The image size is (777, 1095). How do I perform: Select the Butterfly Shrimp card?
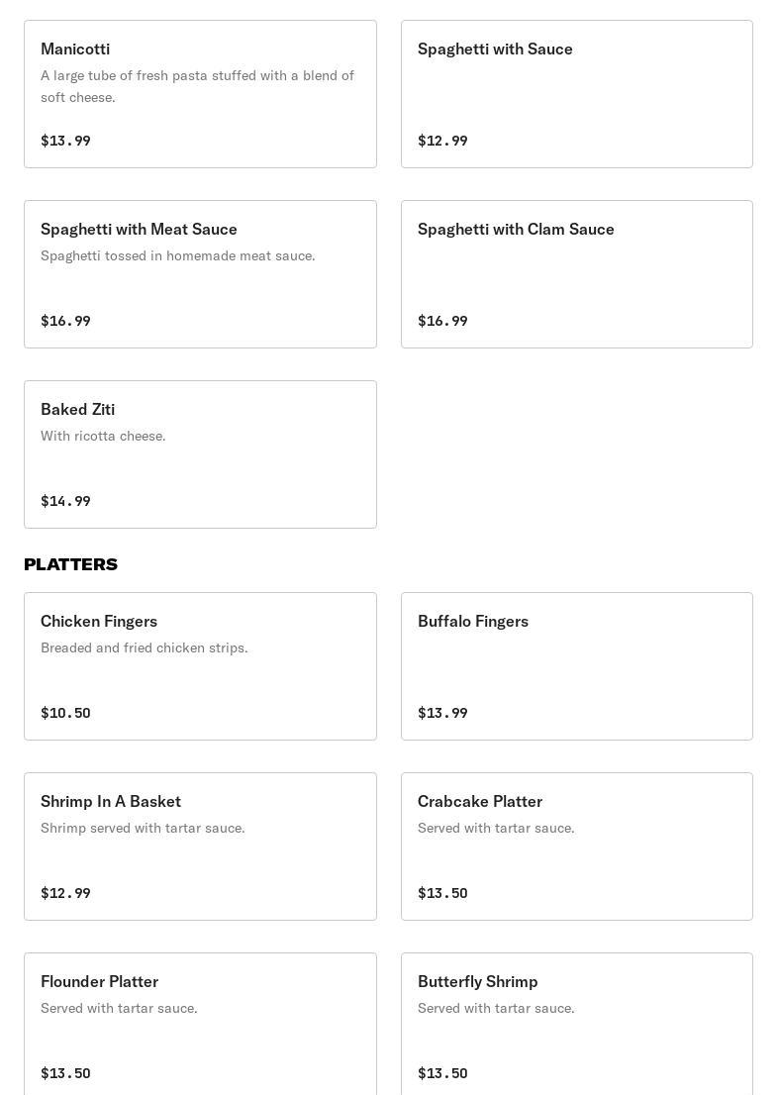pyautogui.click(x=577, y=1024)
